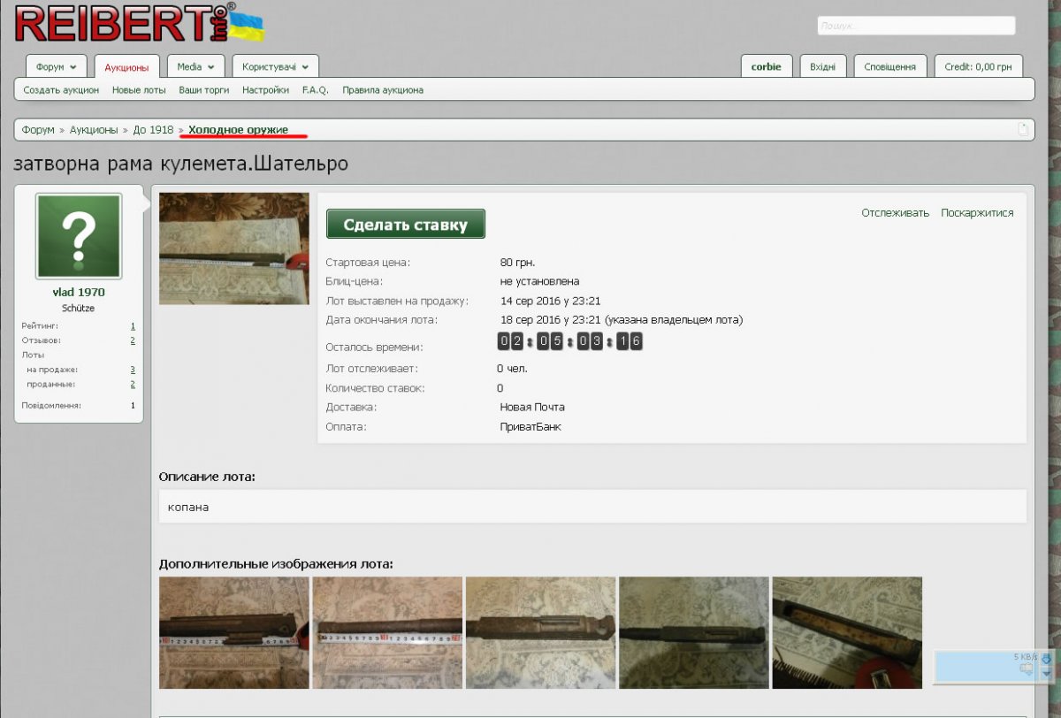The image size is (1061, 718).
Task: Focus the search input field
Action: point(915,26)
